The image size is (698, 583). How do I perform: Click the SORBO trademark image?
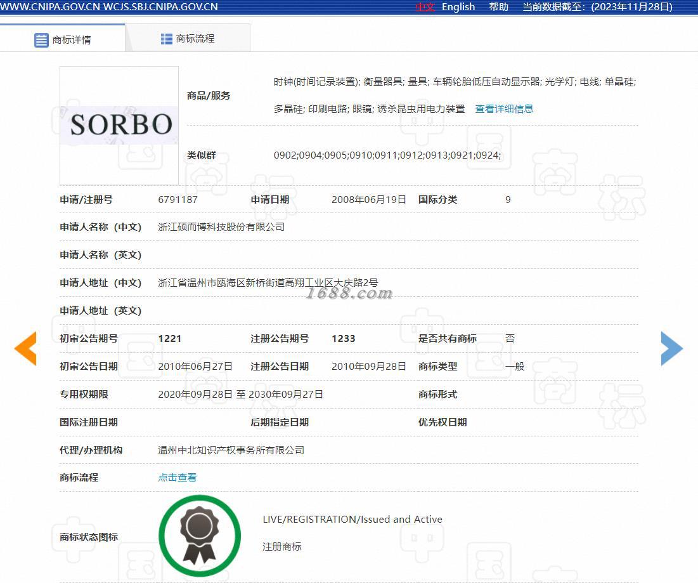point(119,125)
